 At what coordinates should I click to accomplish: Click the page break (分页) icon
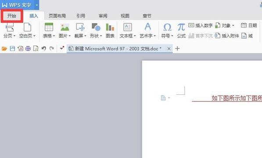tap(10, 27)
